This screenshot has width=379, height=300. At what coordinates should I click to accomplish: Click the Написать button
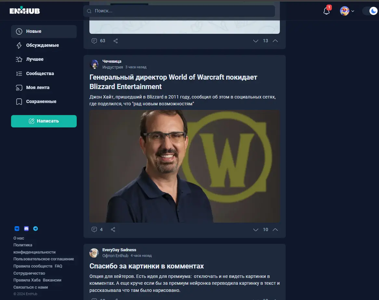[x=44, y=121]
